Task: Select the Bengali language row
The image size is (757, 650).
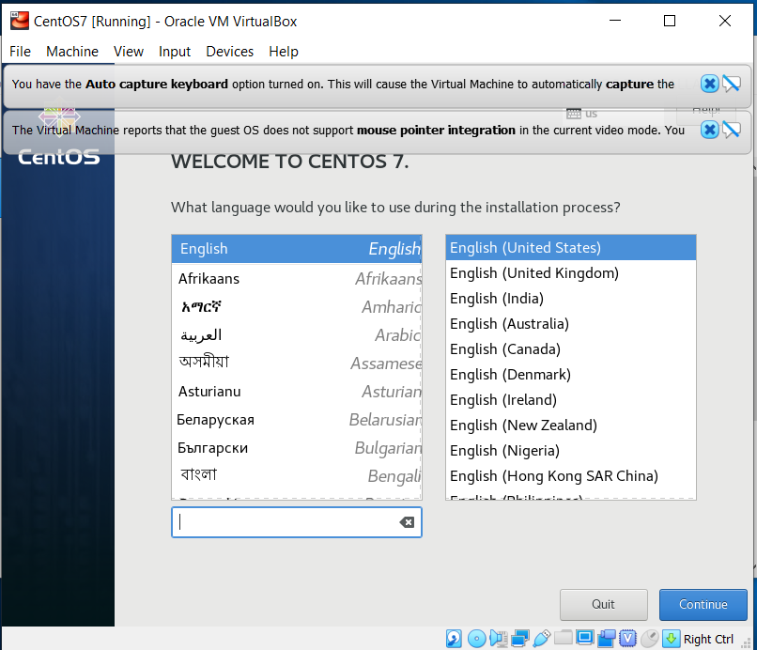Action: click(x=297, y=476)
